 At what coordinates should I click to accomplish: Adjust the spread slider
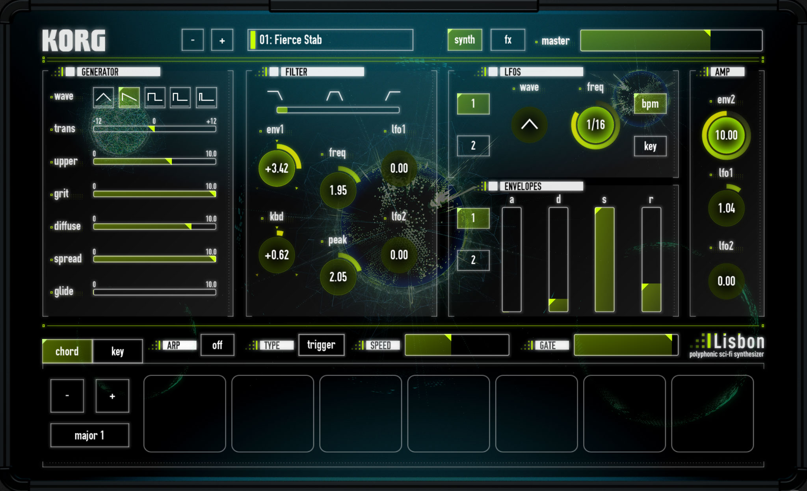(154, 259)
